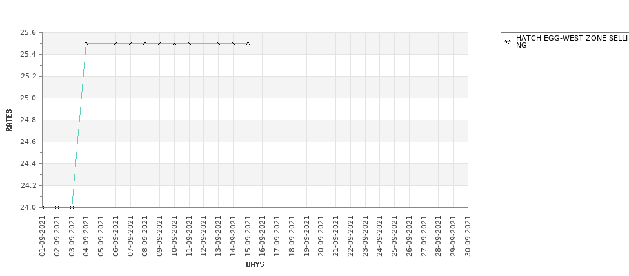Select the data point at 09-09-2021

click(159, 43)
